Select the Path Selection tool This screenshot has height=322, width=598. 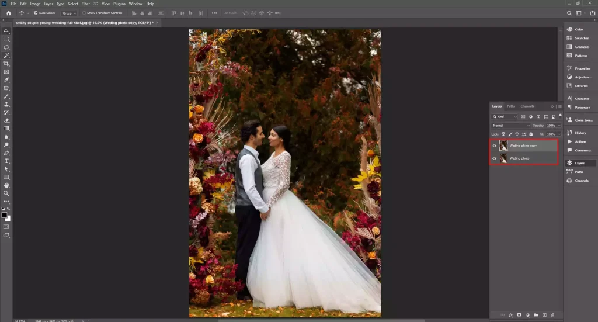click(x=6, y=169)
